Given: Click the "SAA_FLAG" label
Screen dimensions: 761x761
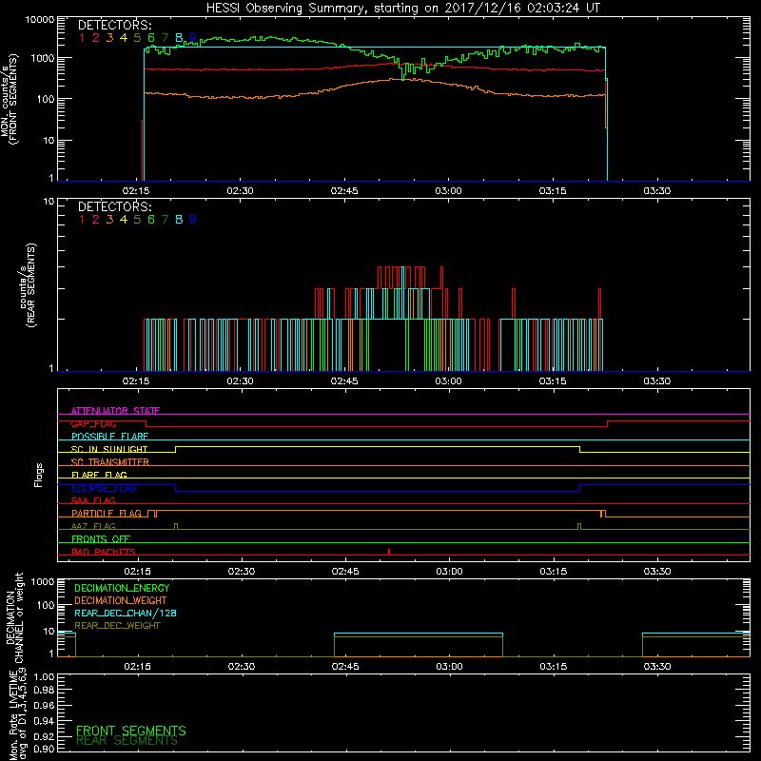Looking at the screenshot, I should [93, 500].
